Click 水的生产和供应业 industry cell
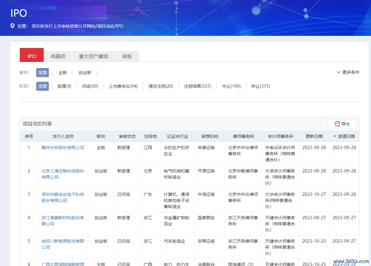This screenshot has height=266, width=371. [x=176, y=151]
